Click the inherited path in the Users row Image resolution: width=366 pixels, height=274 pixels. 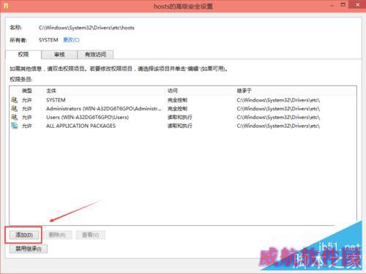pyautogui.click(x=278, y=117)
